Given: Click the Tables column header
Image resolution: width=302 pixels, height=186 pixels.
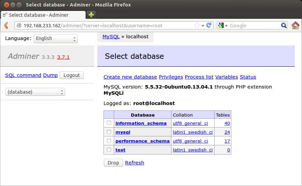Looking at the screenshot, I should pyautogui.click(x=223, y=115).
